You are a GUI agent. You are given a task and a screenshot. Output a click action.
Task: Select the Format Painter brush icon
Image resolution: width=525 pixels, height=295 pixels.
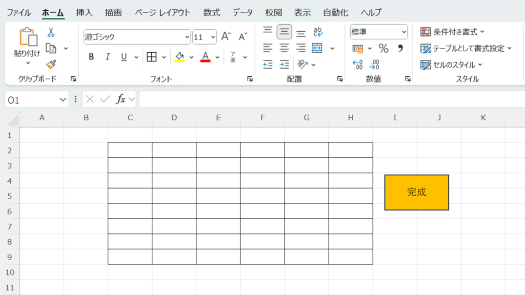(x=51, y=65)
